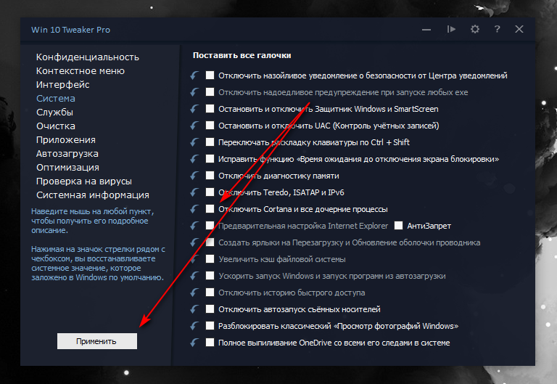This screenshot has width=557, height=384.
Task: Click restore arrow beside file system cache
Action: [194, 259]
